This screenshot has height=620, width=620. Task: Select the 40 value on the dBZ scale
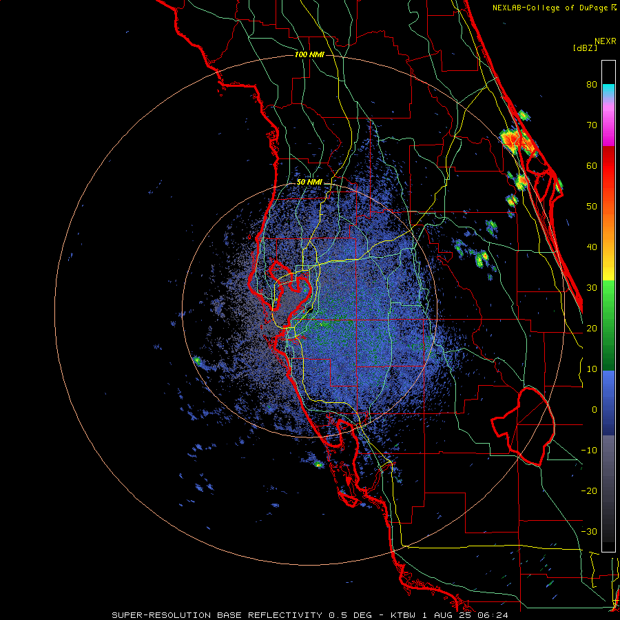click(x=592, y=247)
